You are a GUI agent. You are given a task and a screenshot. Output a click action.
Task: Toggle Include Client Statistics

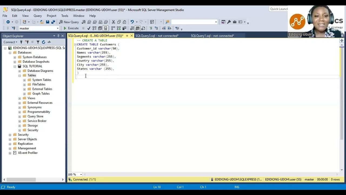124,28
